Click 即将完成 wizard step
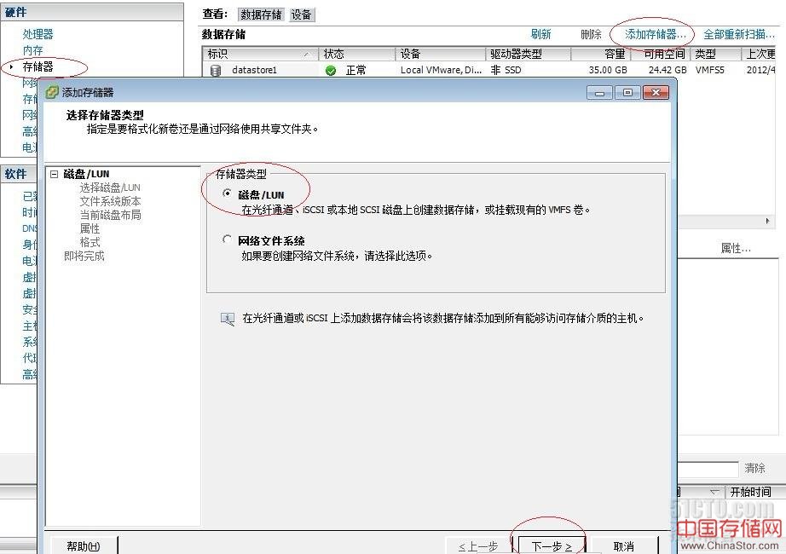The height and width of the screenshot is (554, 786). (x=84, y=256)
